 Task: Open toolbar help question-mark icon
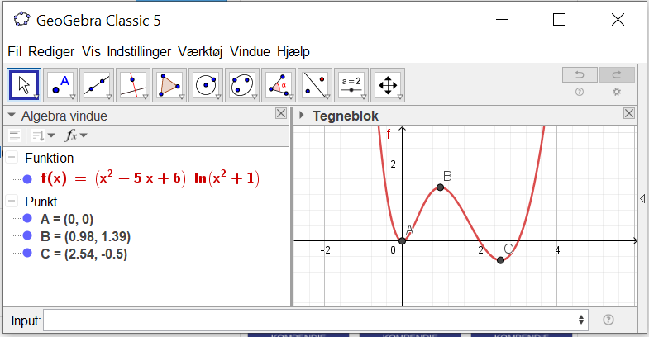click(580, 92)
